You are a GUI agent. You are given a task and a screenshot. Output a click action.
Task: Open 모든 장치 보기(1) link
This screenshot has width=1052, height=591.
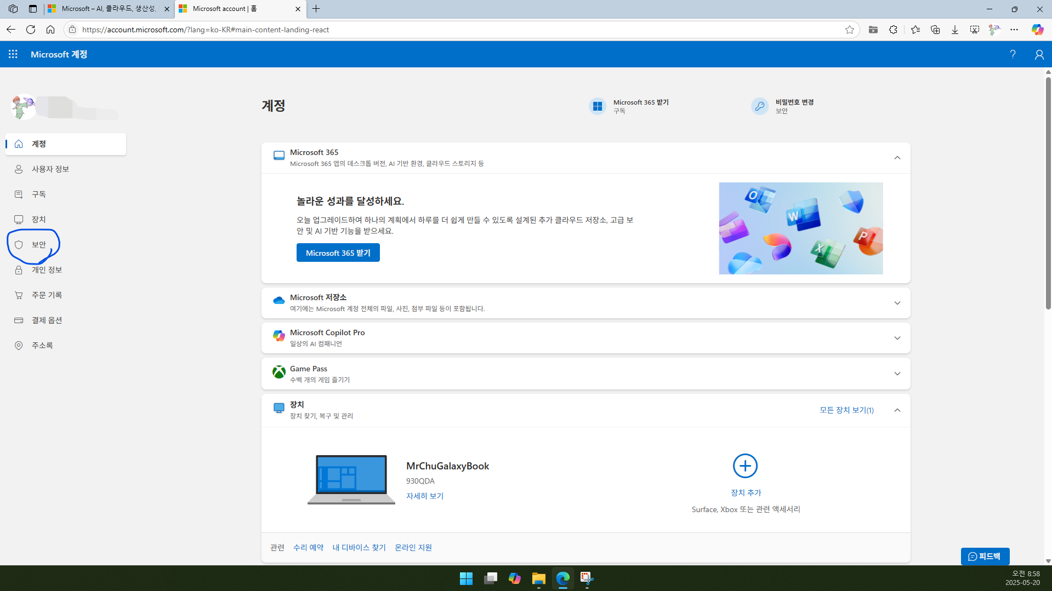point(846,410)
